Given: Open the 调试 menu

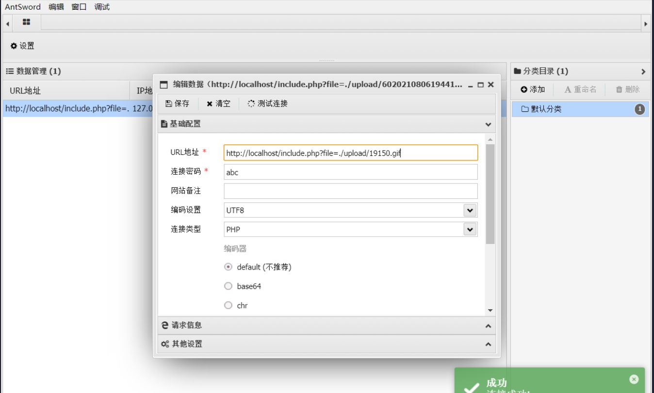Looking at the screenshot, I should [102, 7].
